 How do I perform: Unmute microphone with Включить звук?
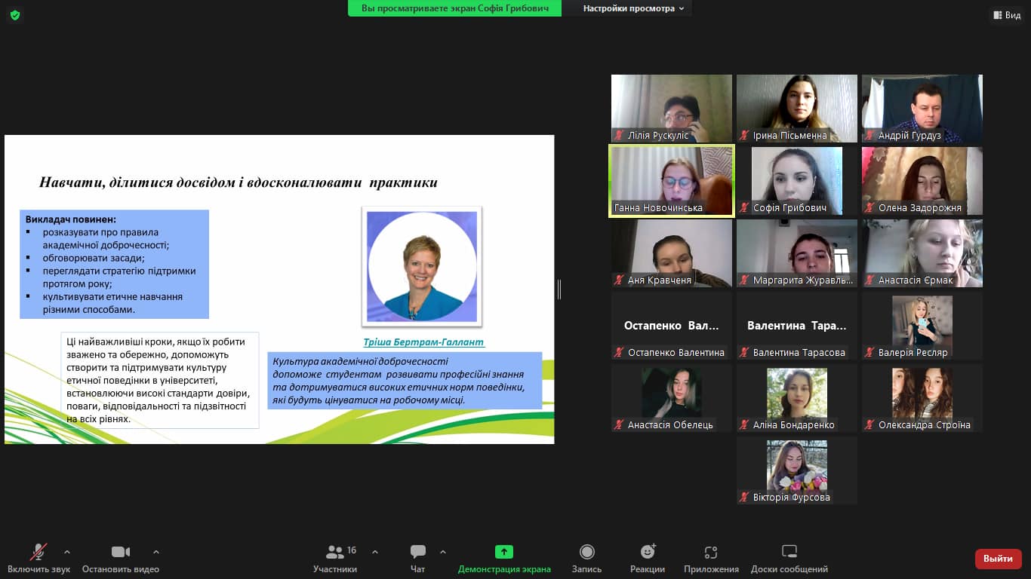[x=38, y=553]
